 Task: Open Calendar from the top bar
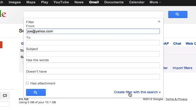pyautogui.click(x=137, y=2)
